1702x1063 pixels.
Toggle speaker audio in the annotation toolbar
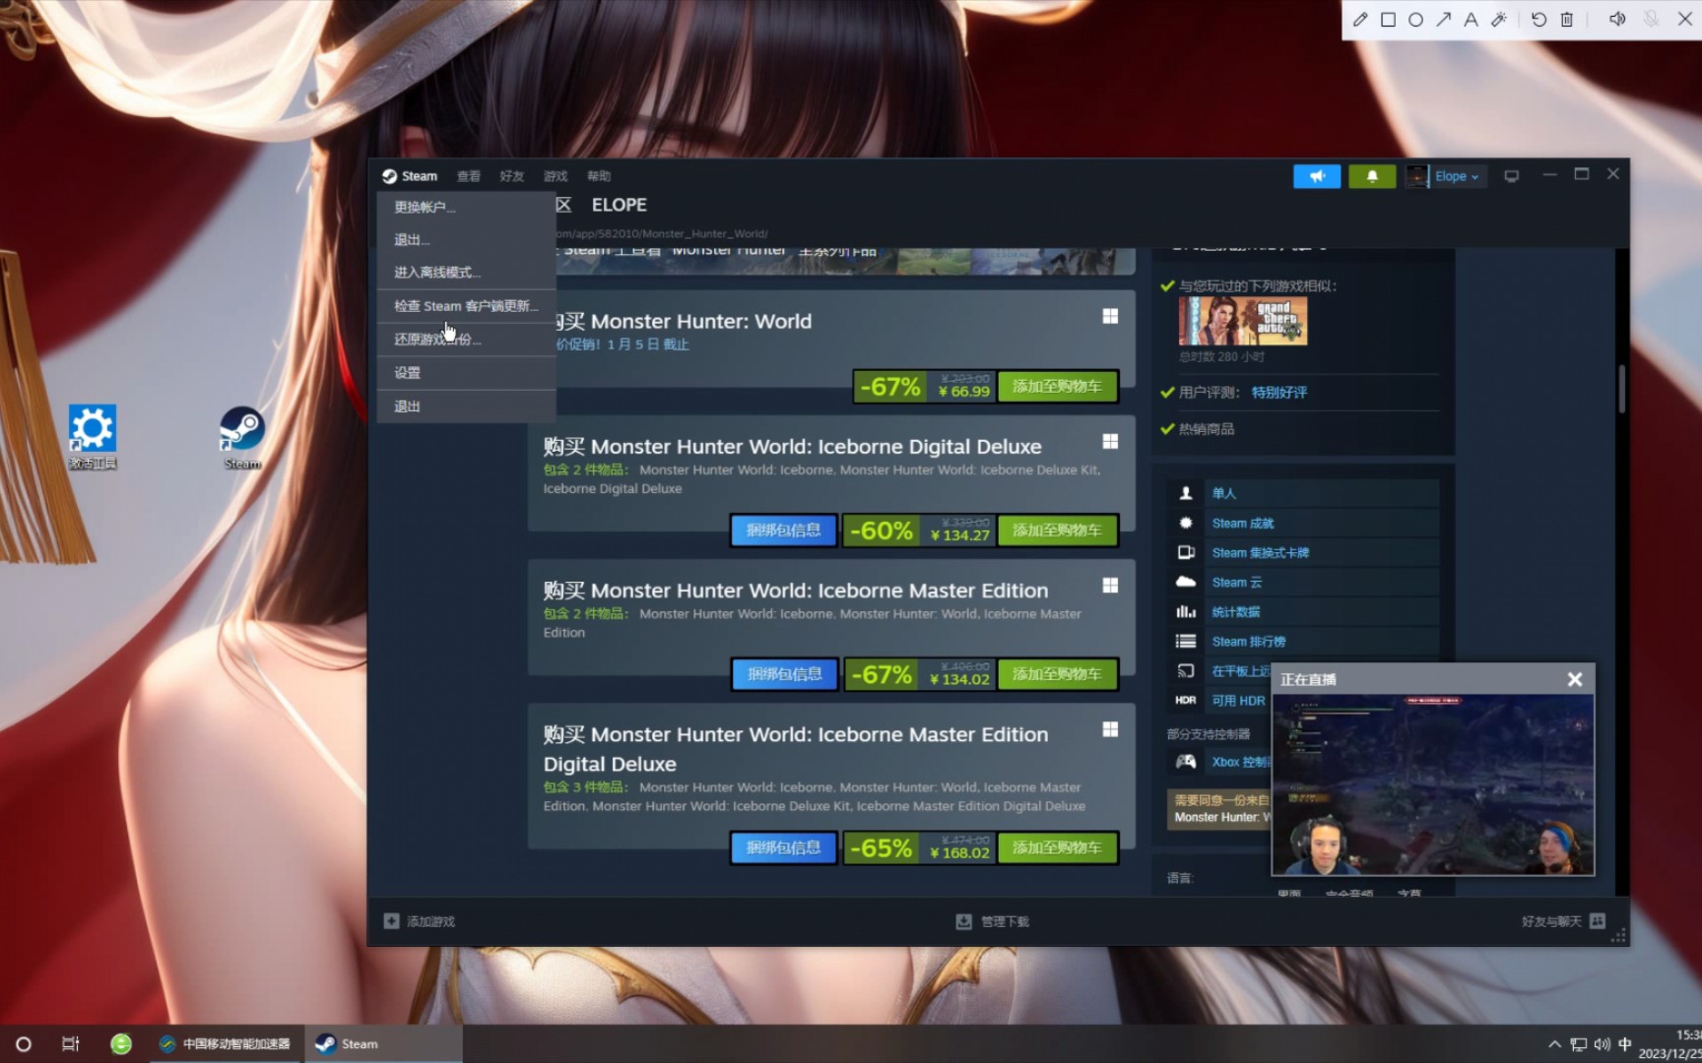point(1616,19)
